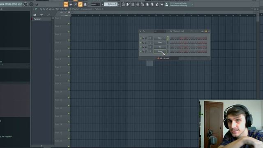Toggle Channel rack step/piano roll view icon
This screenshot has width=263, height=148.
pos(205,31)
